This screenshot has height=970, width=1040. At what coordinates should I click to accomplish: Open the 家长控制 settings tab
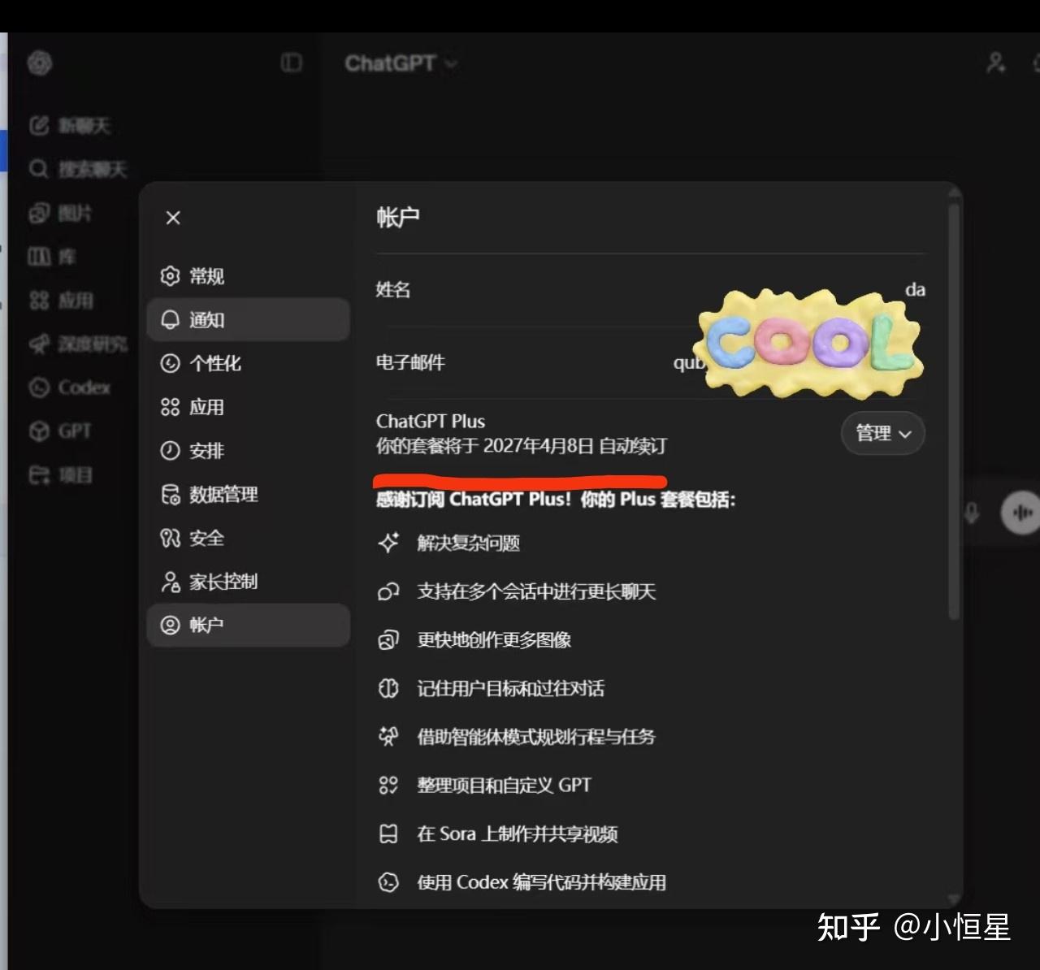pos(249,582)
